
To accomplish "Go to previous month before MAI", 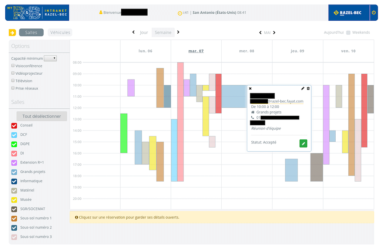I will (260, 33).
